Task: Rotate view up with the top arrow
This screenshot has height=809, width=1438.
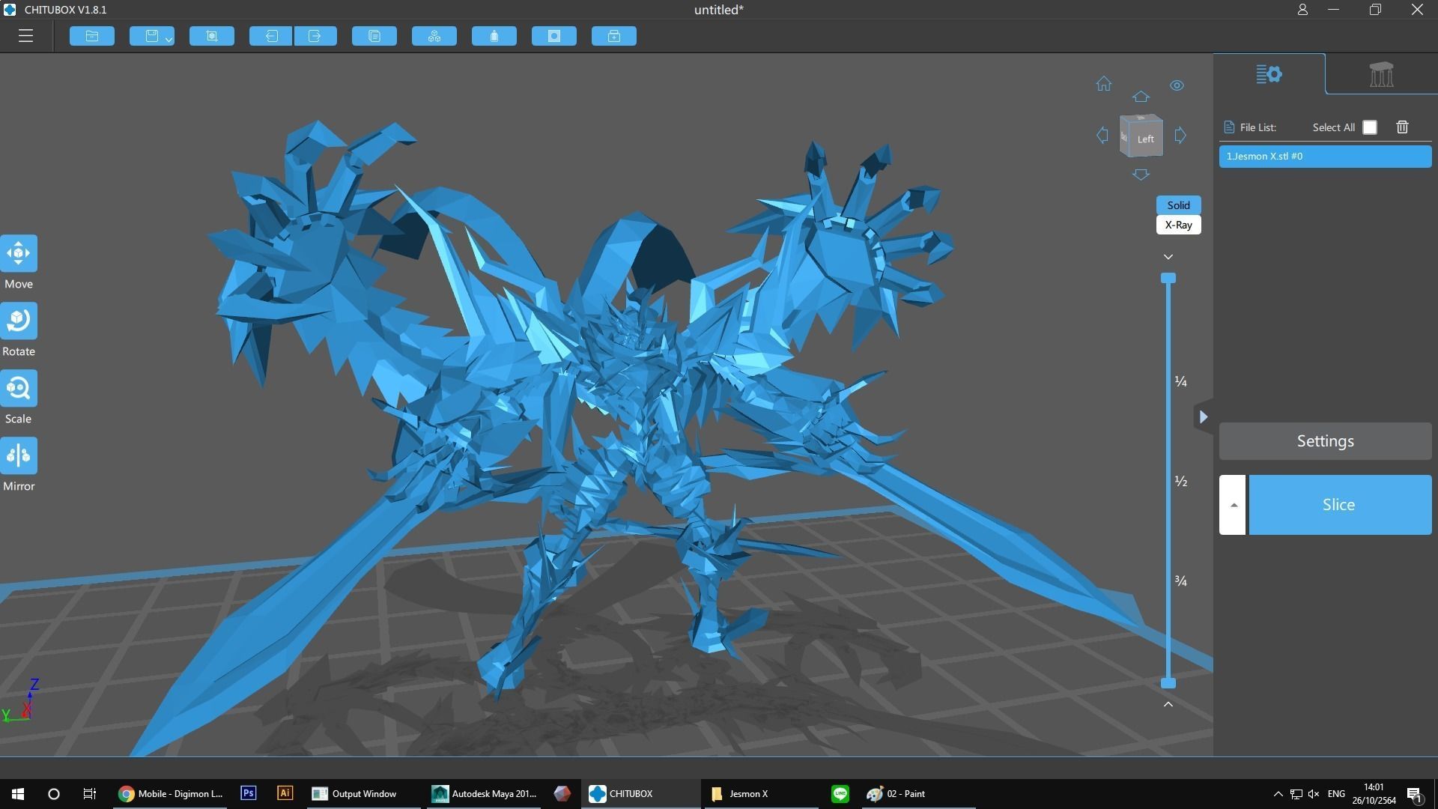Action: 1141,97
